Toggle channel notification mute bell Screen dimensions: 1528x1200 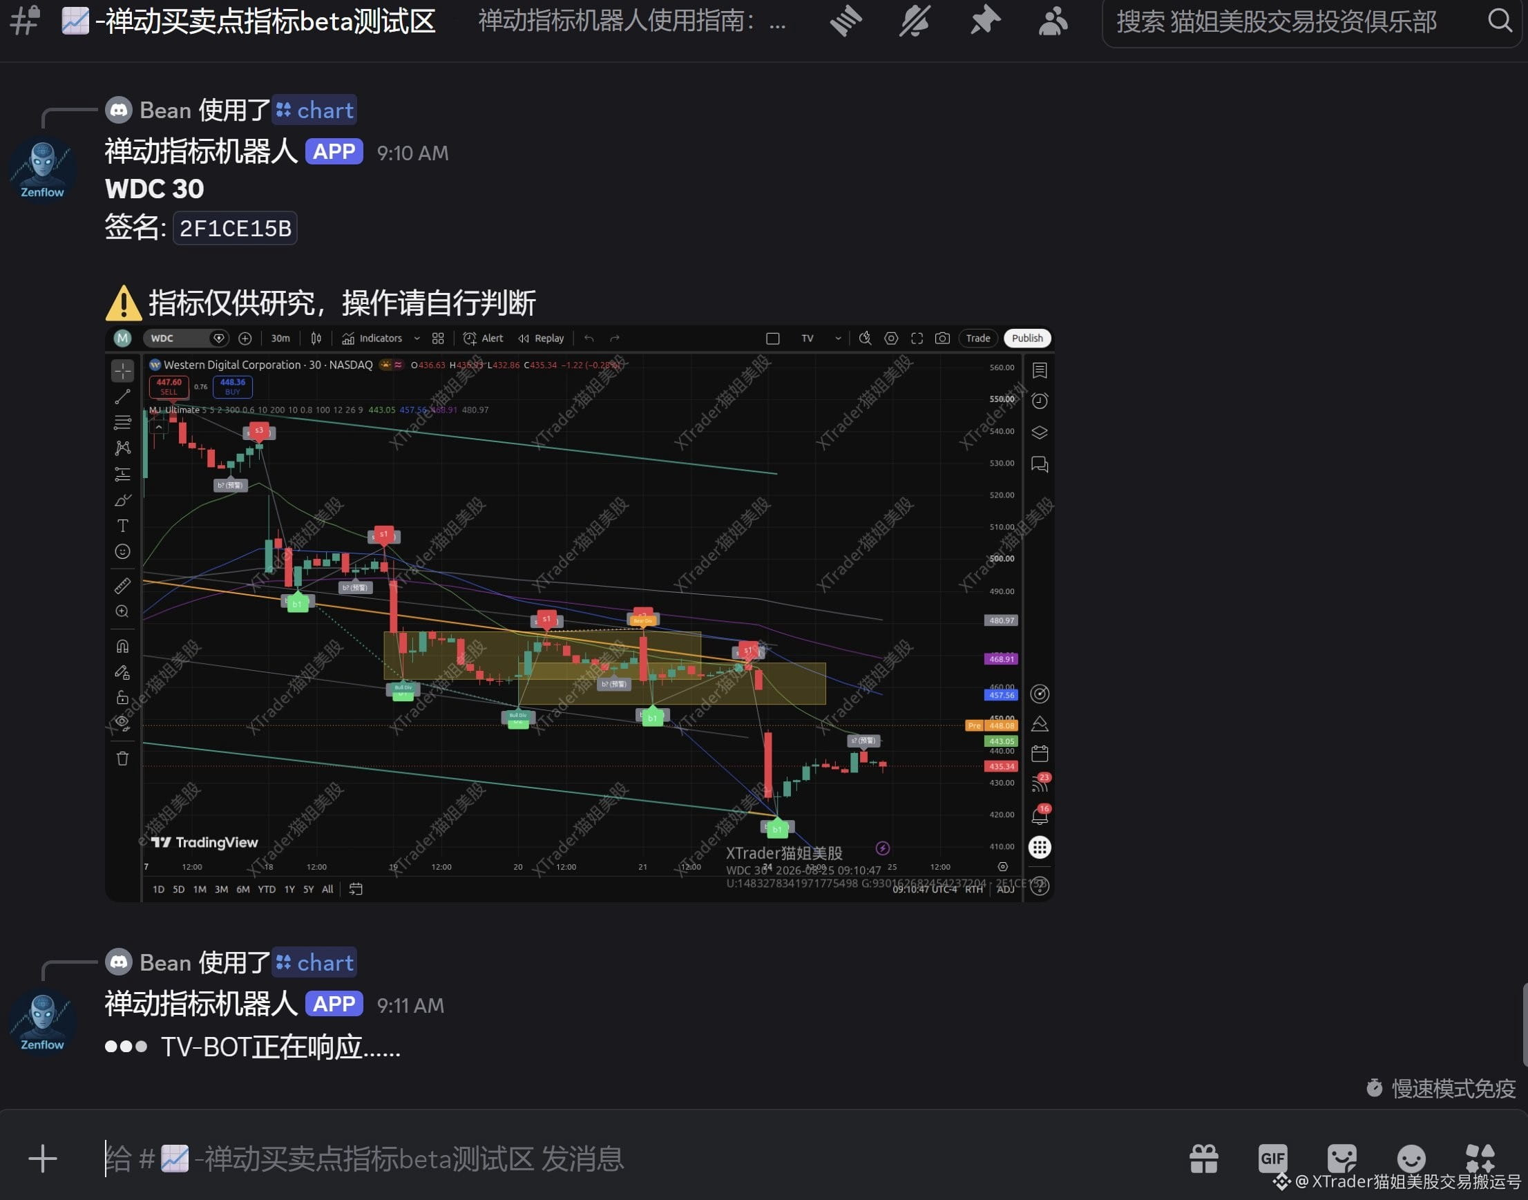click(915, 21)
